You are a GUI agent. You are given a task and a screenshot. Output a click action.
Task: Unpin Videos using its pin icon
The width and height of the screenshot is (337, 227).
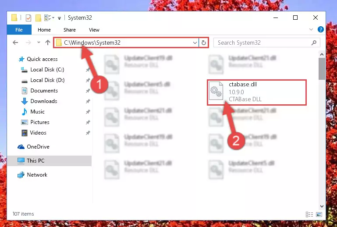point(88,133)
